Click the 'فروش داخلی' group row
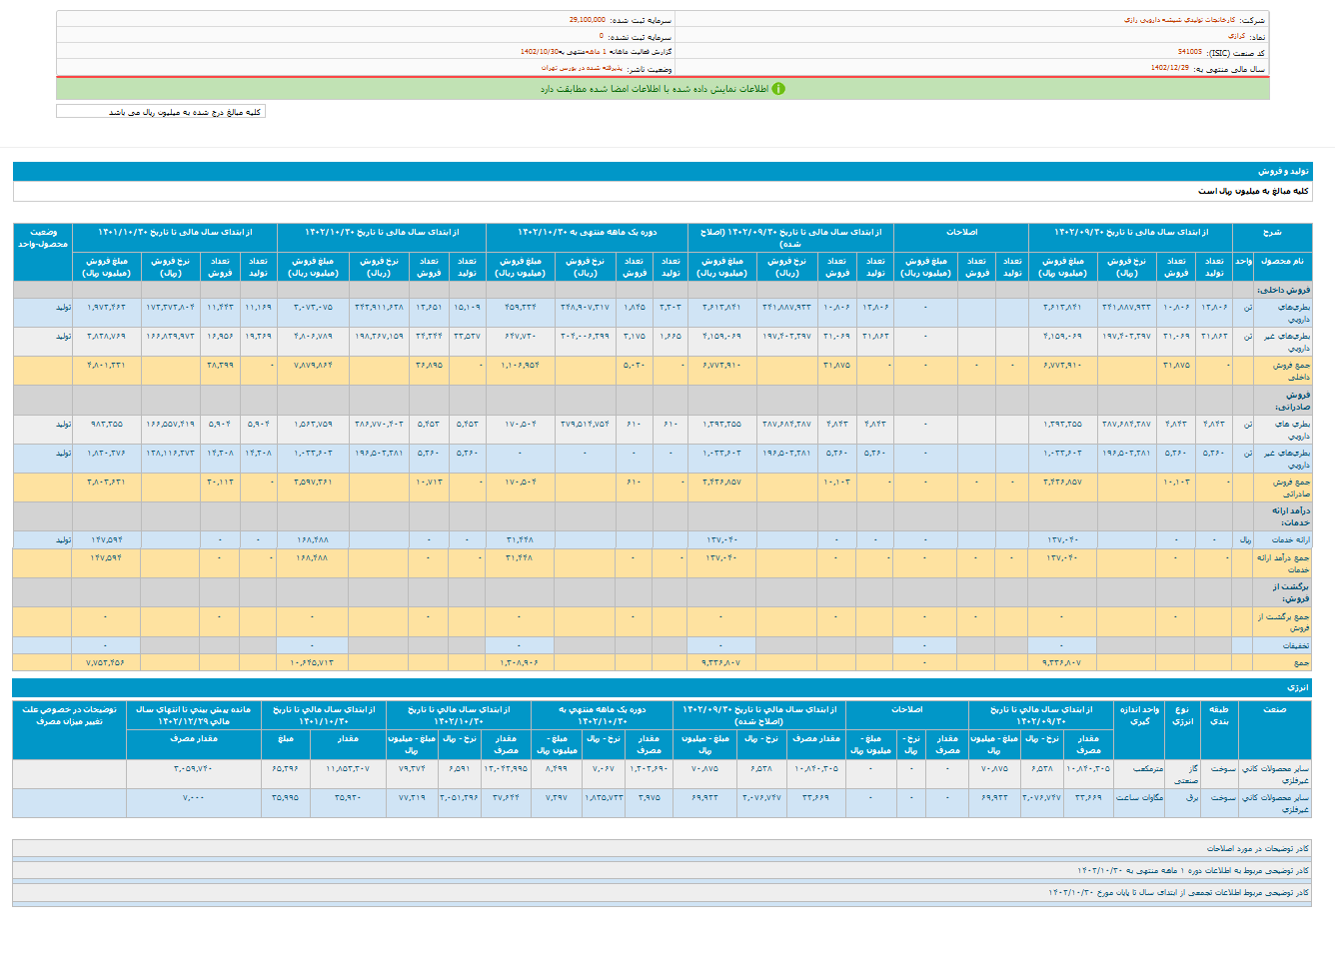This screenshot has width=1343, height=977. point(1284,290)
